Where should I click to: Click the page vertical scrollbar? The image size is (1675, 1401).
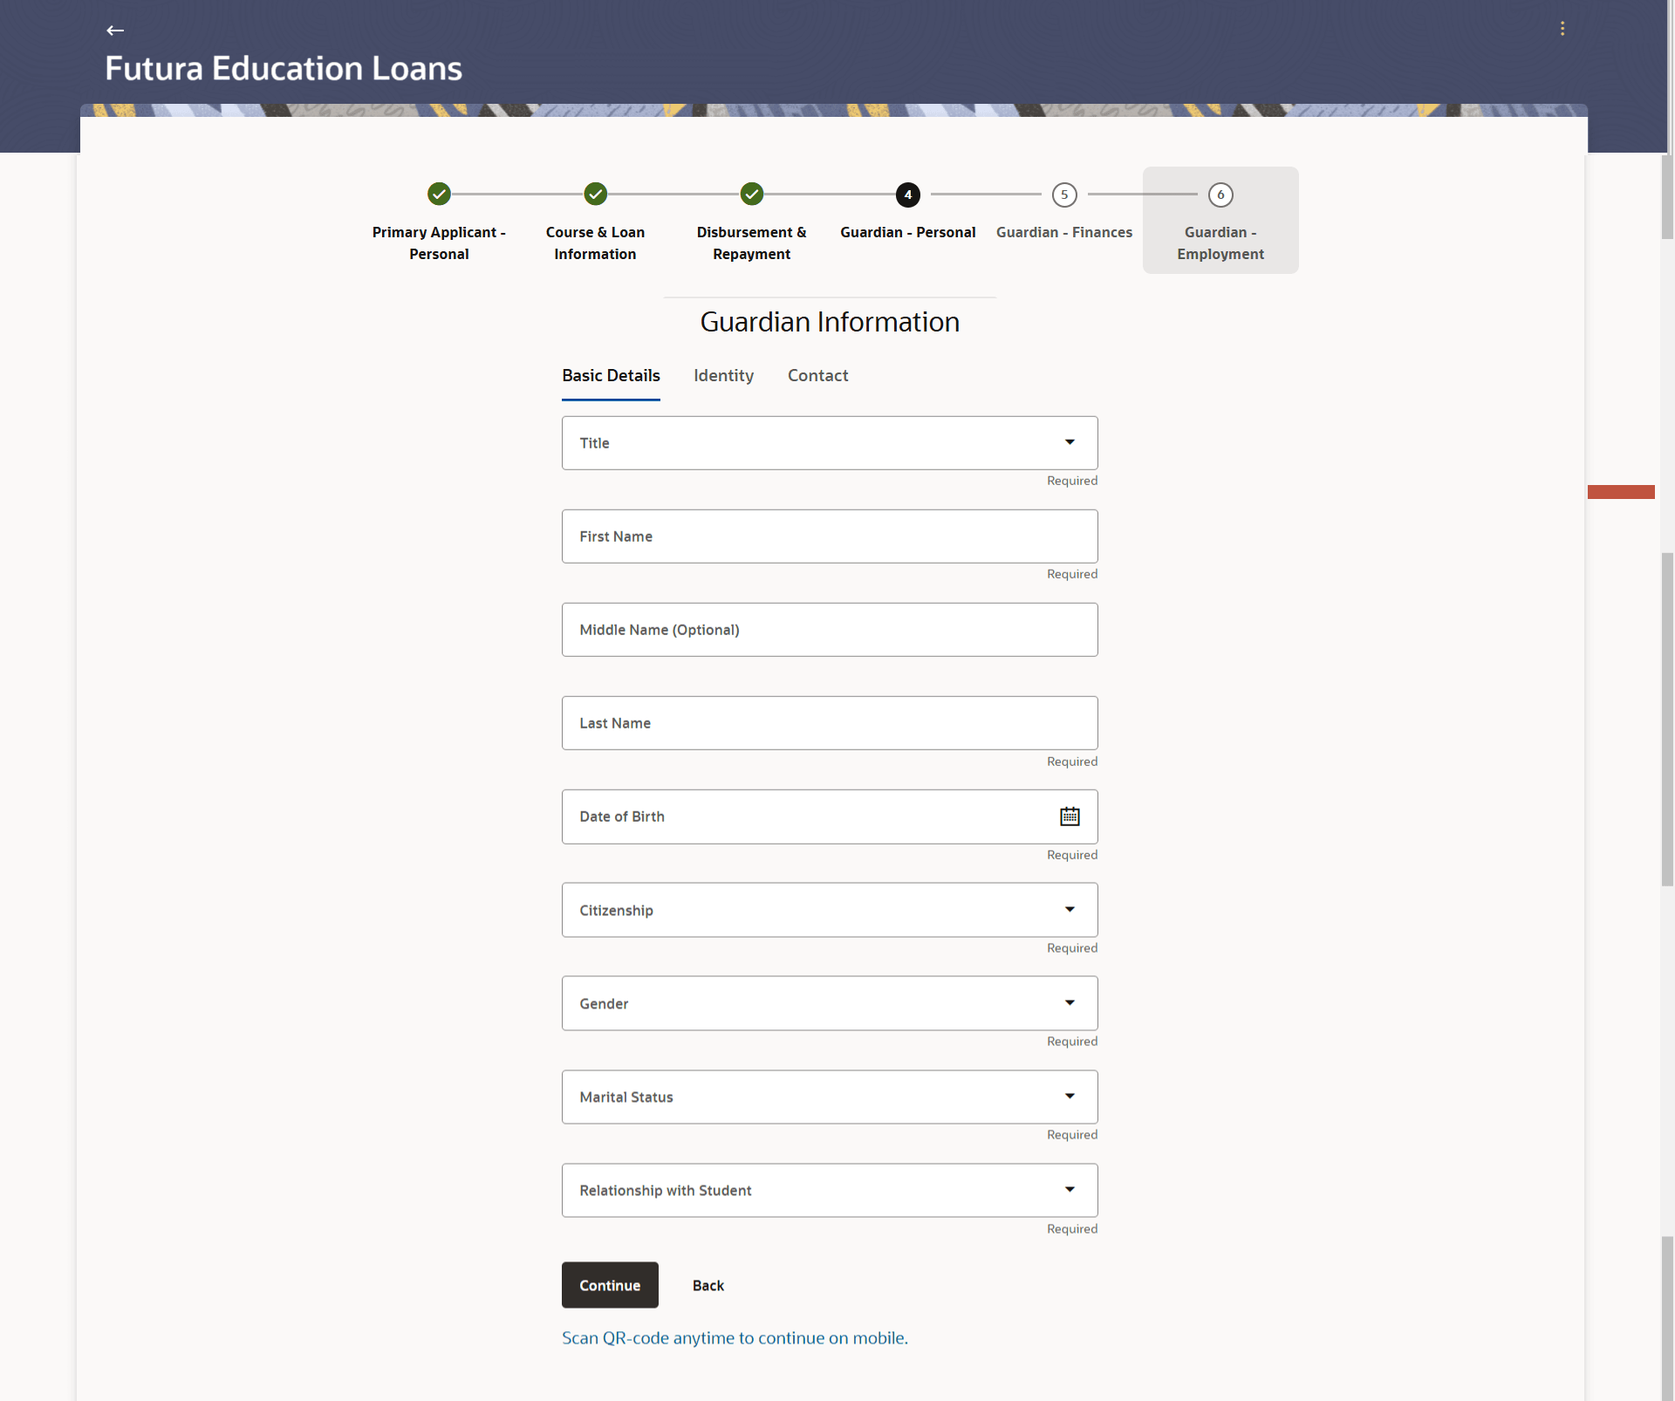(x=1666, y=719)
